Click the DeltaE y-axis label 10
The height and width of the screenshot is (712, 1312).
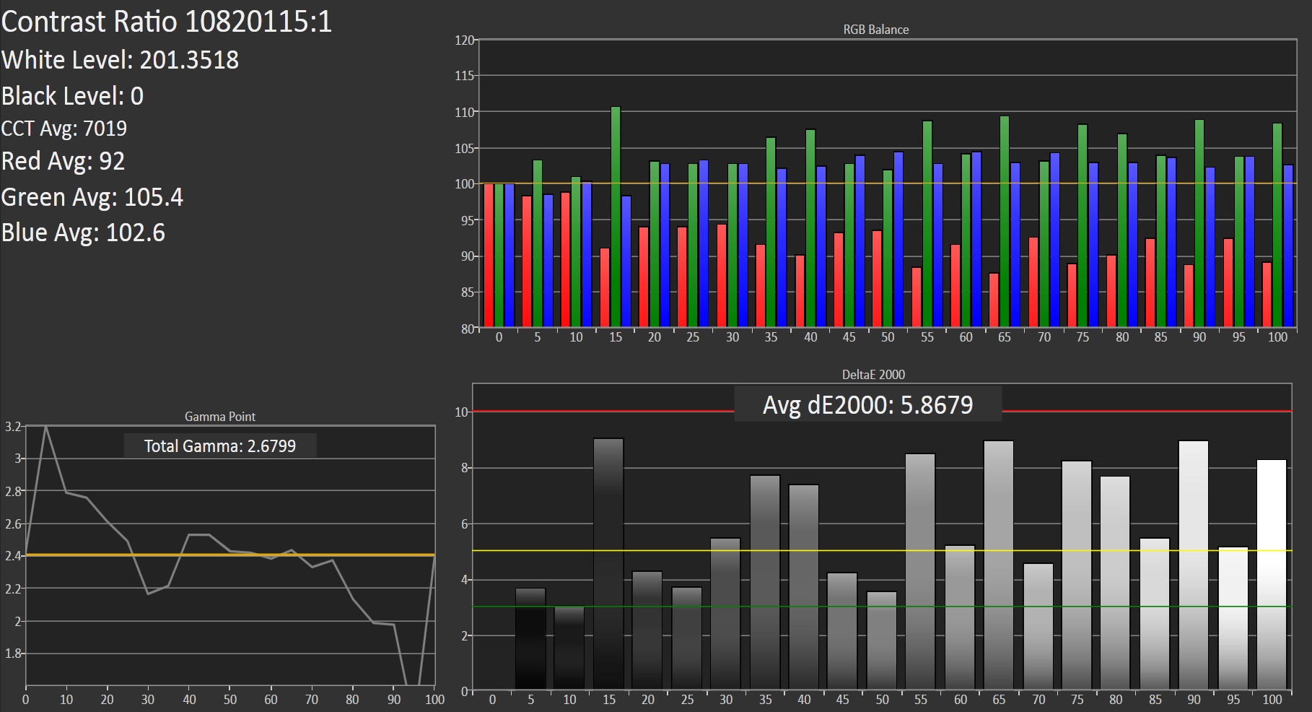pos(462,412)
